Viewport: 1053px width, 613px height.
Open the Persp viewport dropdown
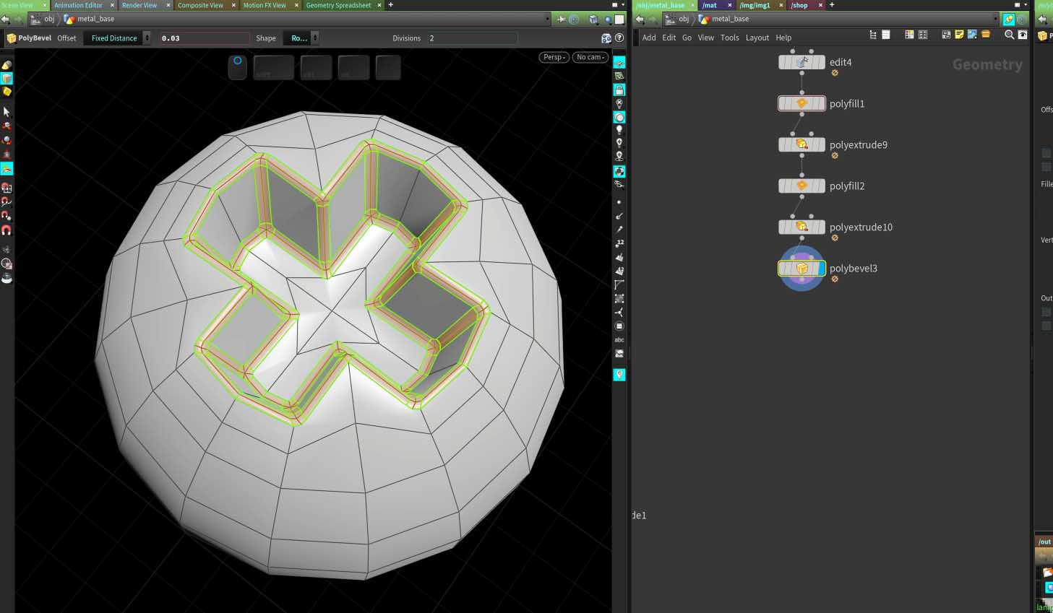pos(554,57)
